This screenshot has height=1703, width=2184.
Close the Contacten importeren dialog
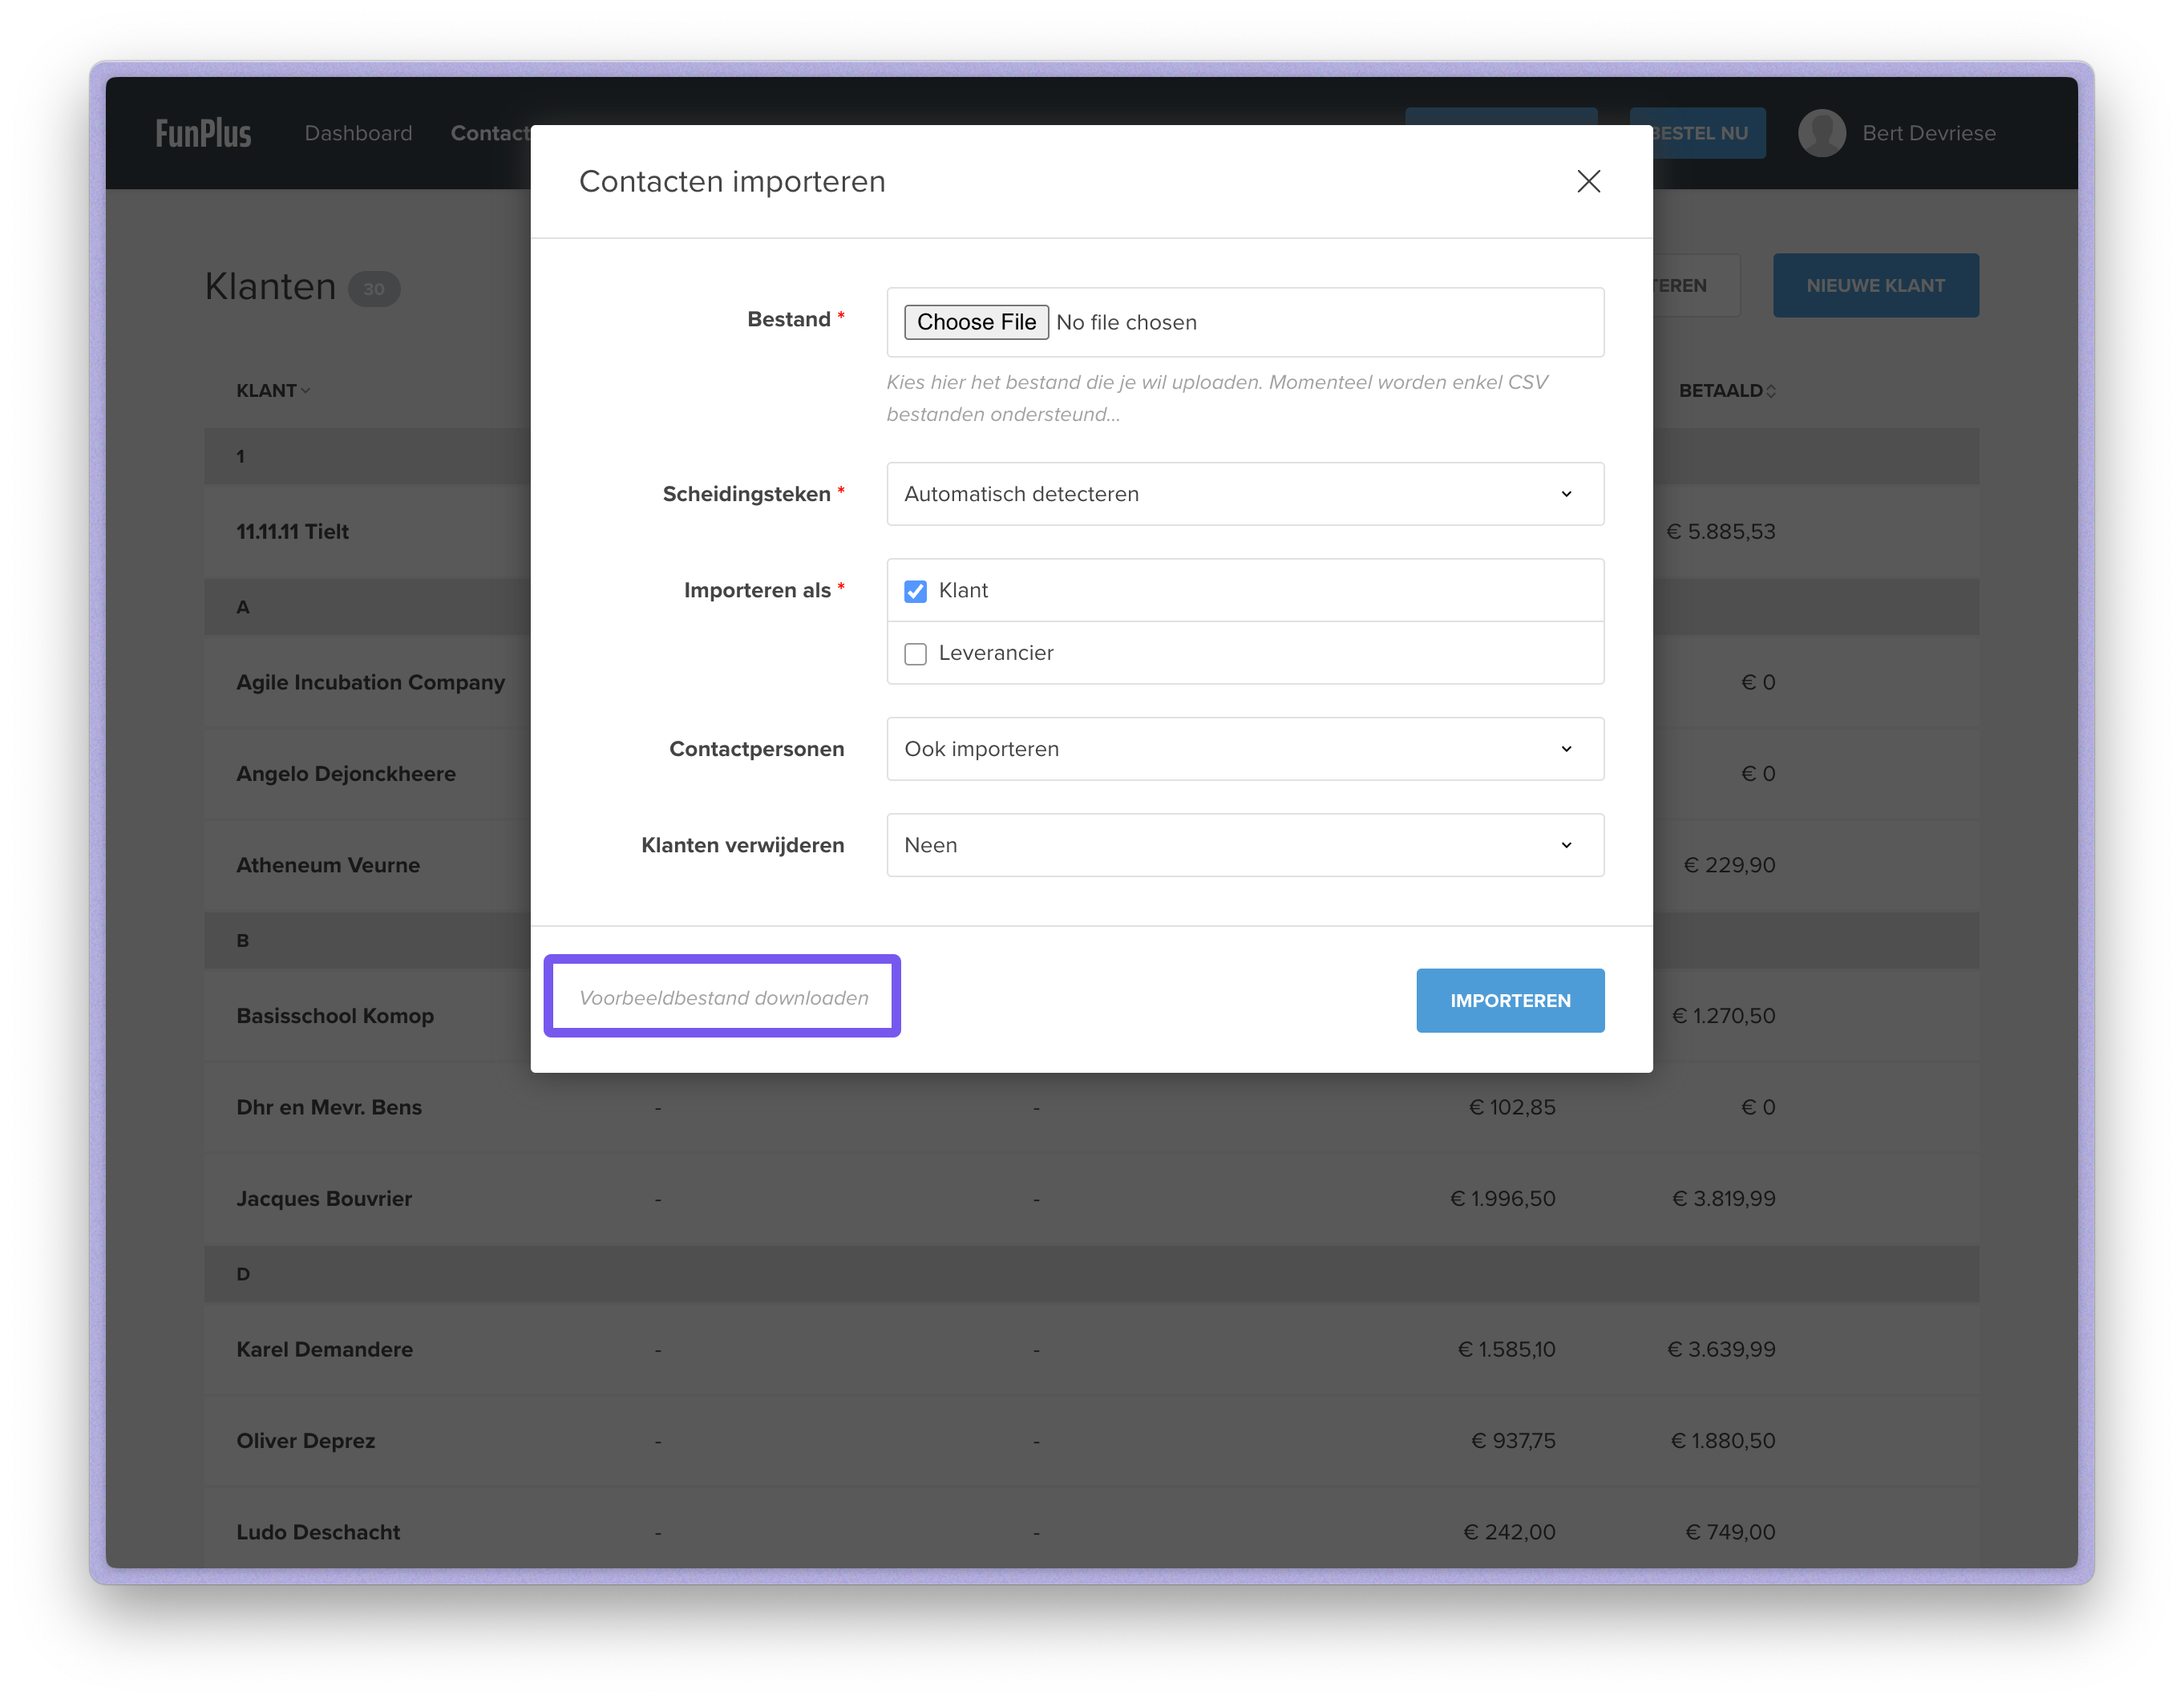click(1588, 181)
